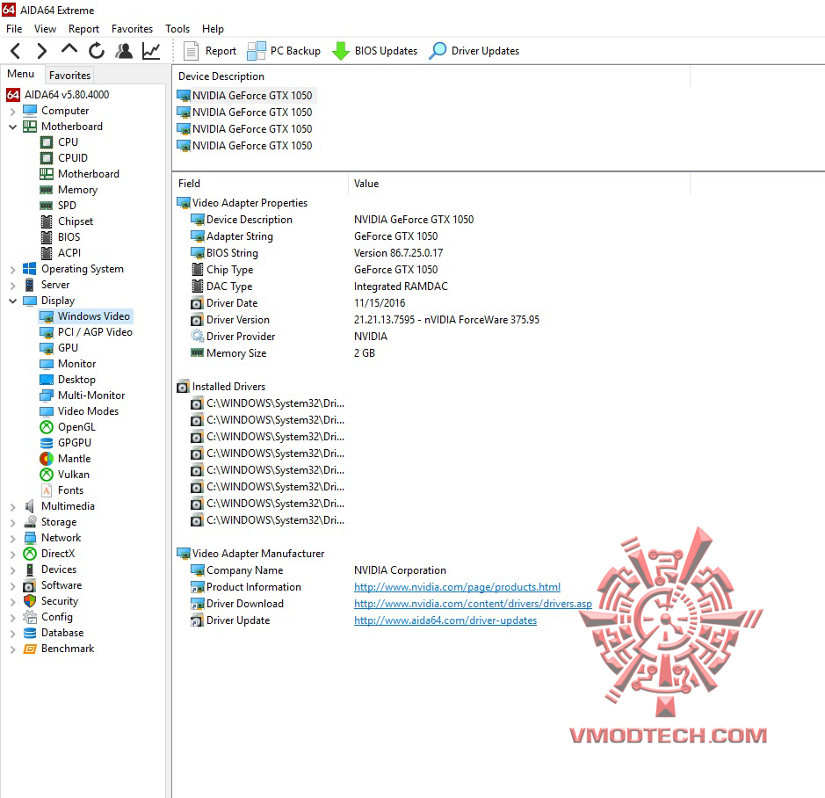Click the Refresh toolbar icon
The image size is (825, 798).
(x=97, y=51)
